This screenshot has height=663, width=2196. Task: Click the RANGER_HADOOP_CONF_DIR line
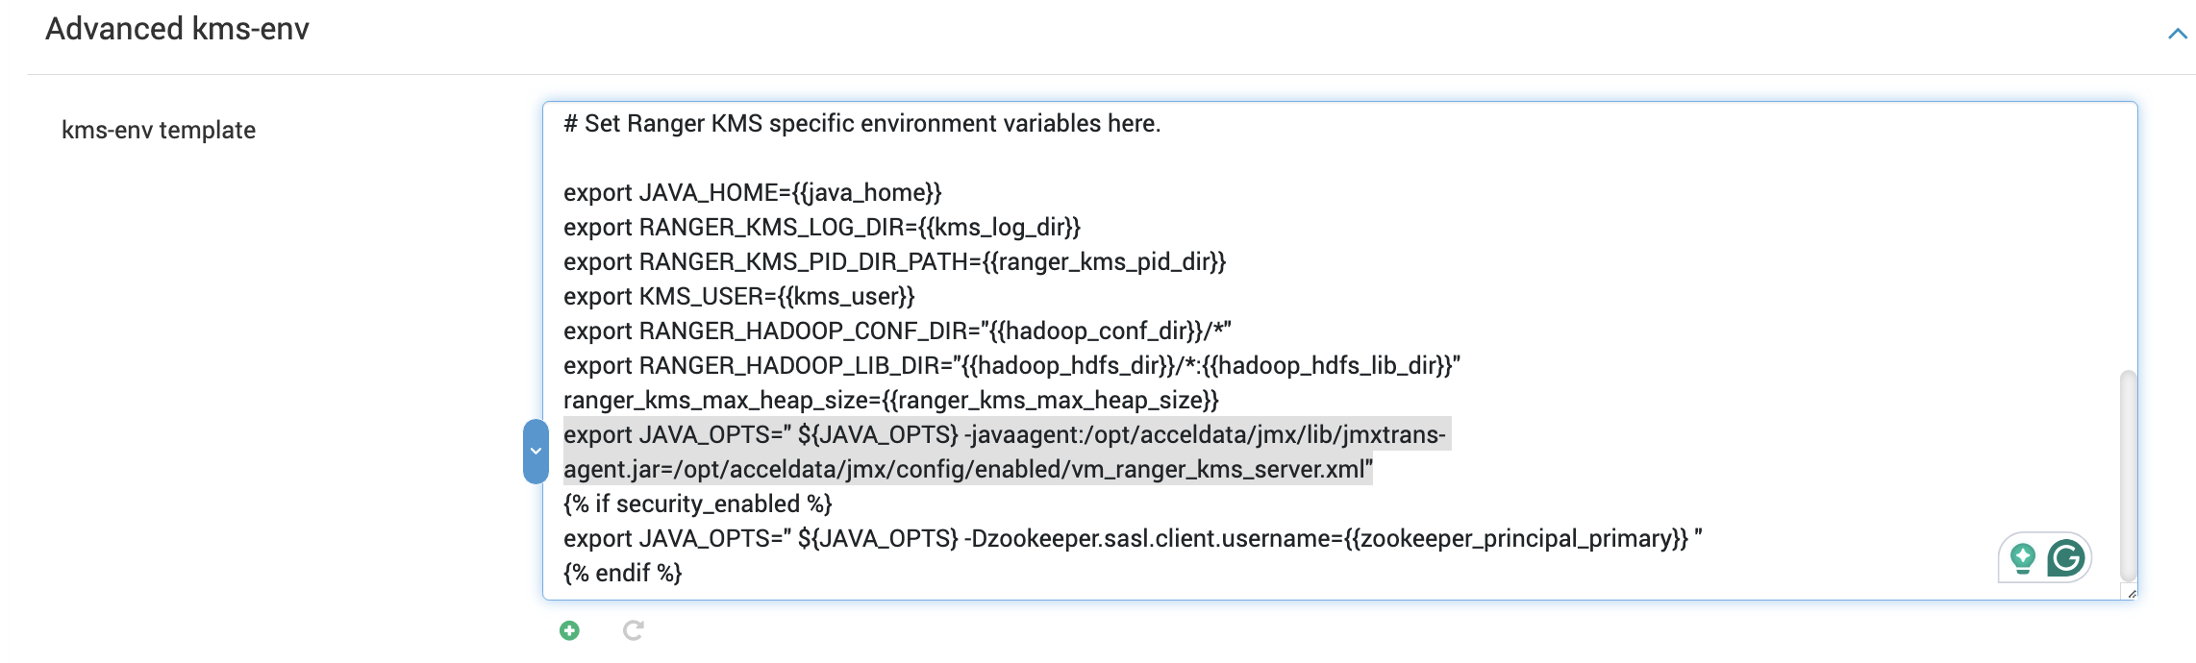coord(896,331)
